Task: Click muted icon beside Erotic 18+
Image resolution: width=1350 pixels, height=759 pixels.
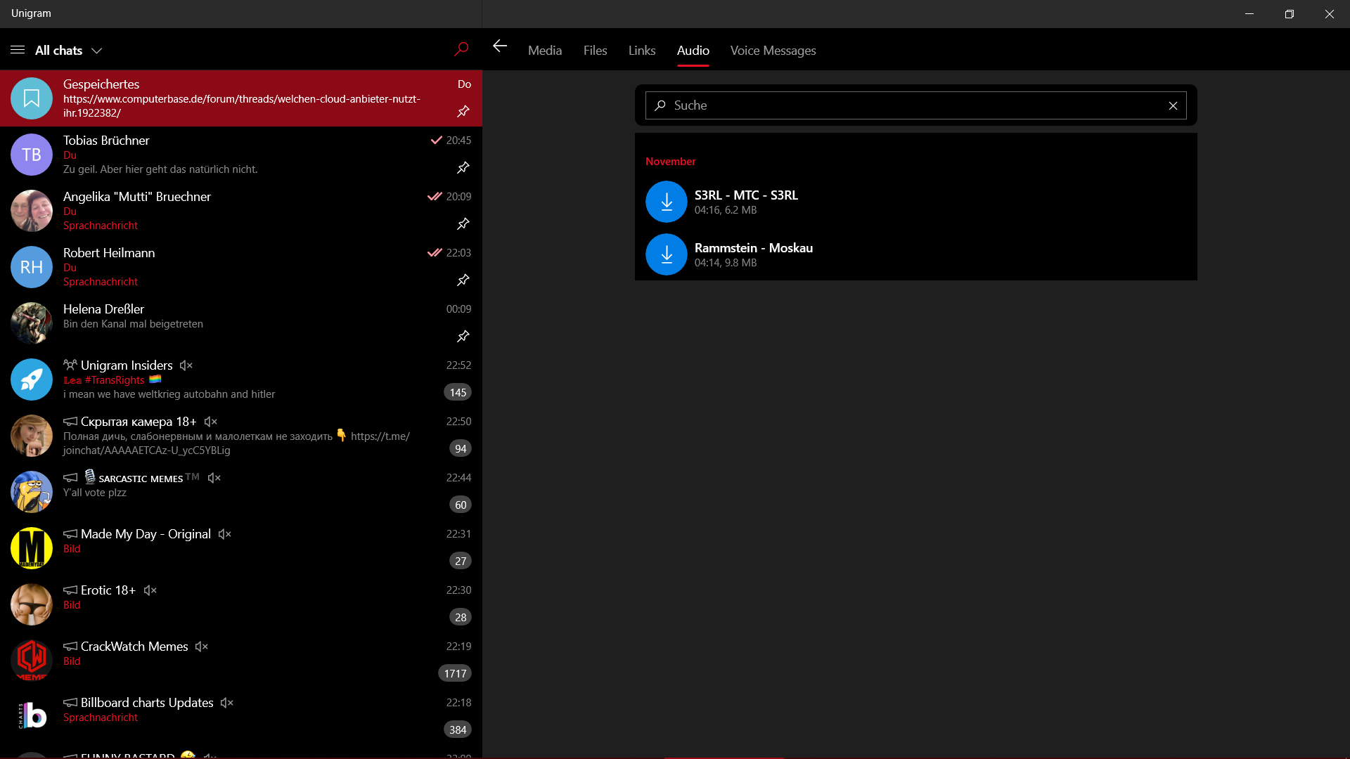Action: 150,590
